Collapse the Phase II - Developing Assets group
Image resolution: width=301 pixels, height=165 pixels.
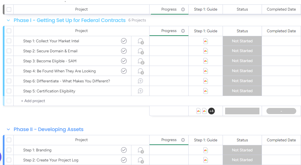tap(8, 129)
